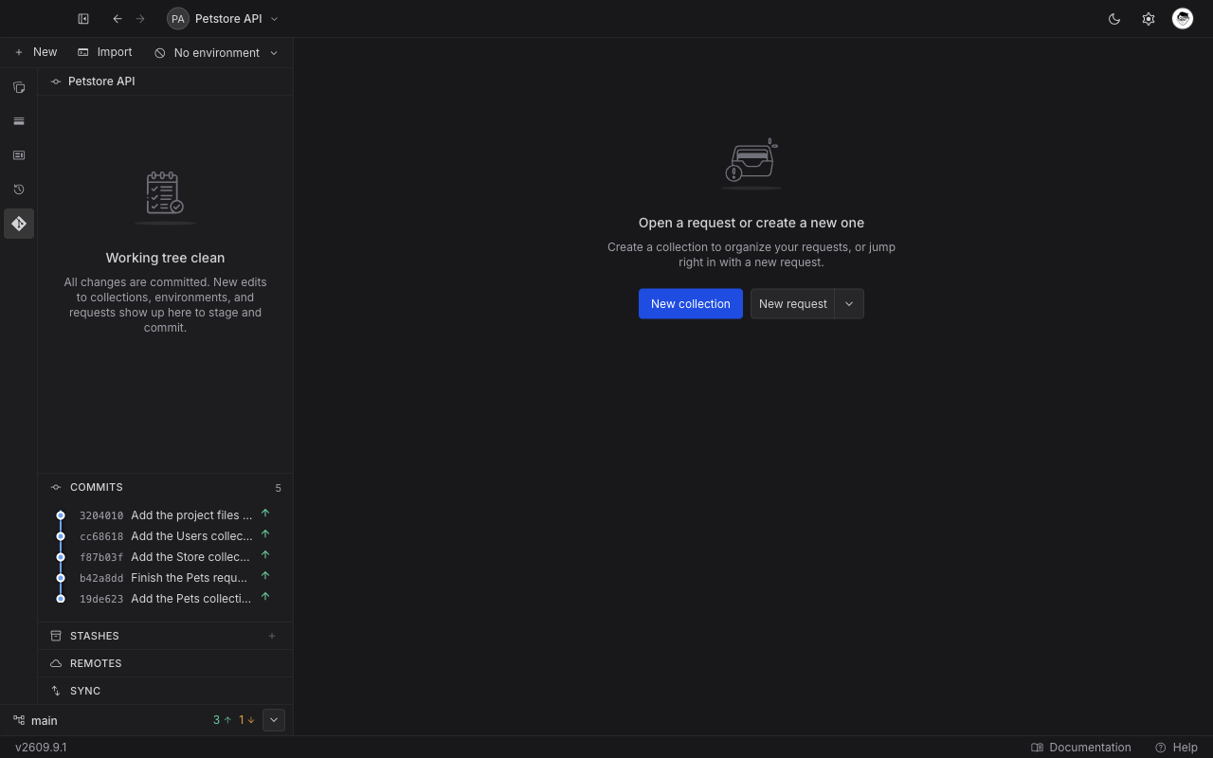
Task: Click the push arrow on commit b42a8dd
Action: [x=265, y=576]
